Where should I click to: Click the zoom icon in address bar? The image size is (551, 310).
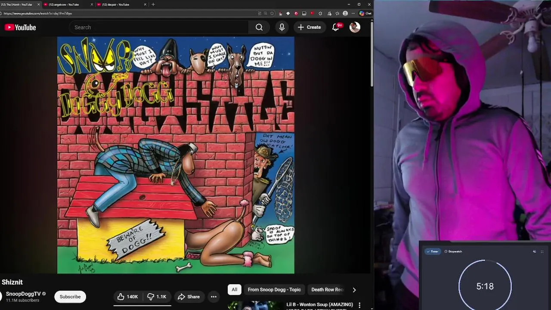pyautogui.click(x=266, y=13)
